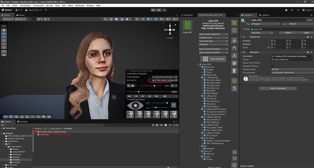Select the Rect tool in scene toolbar

[4, 44]
